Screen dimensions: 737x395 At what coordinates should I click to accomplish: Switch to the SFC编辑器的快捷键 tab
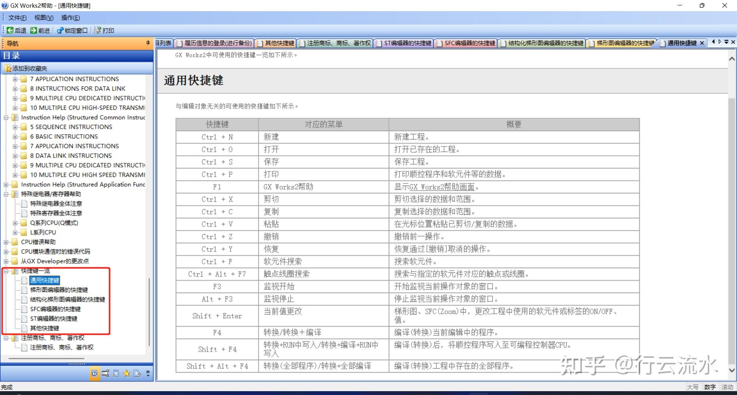pyautogui.click(x=468, y=43)
